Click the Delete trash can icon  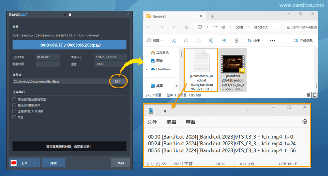point(236,40)
